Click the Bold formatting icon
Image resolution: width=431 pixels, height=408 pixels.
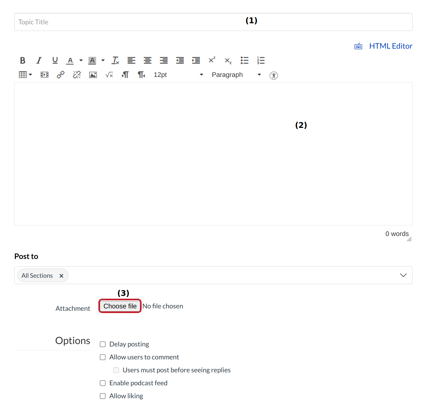(x=23, y=61)
